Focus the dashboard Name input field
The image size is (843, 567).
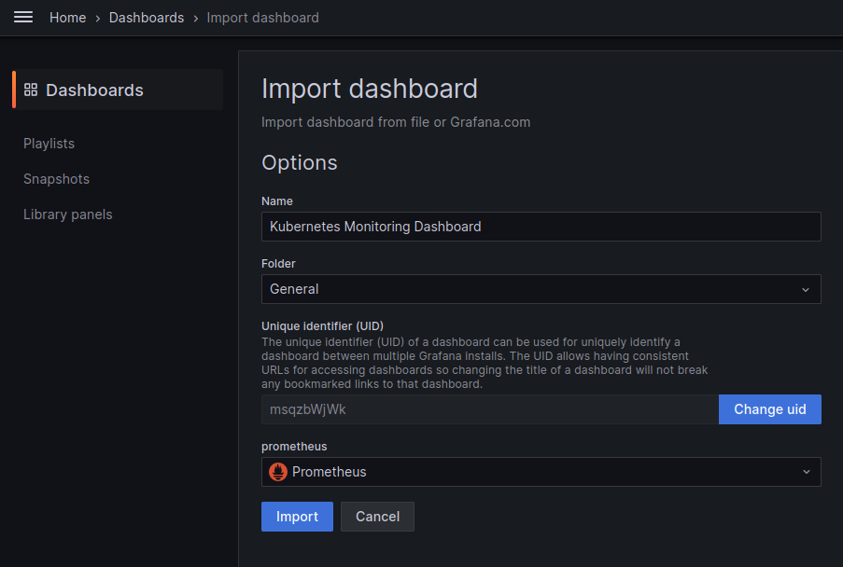pyautogui.click(x=541, y=227)
